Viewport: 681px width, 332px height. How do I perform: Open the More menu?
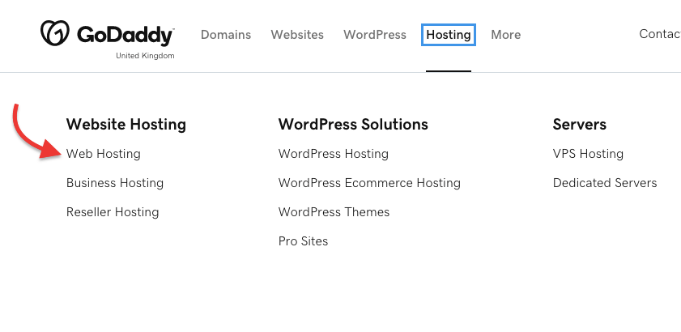pos(505,35)
